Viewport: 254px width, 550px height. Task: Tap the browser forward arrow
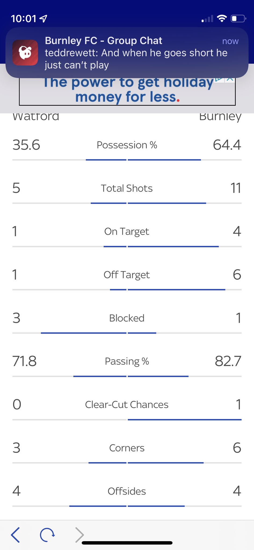pyautogui.click(x=79, y=535)
